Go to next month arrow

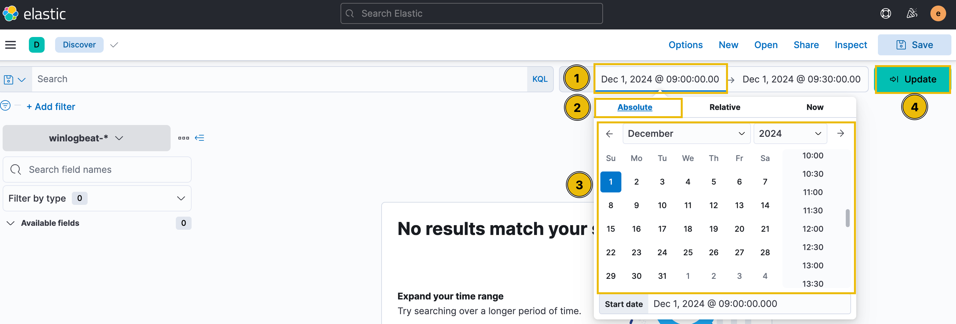(x=841, y=133)
